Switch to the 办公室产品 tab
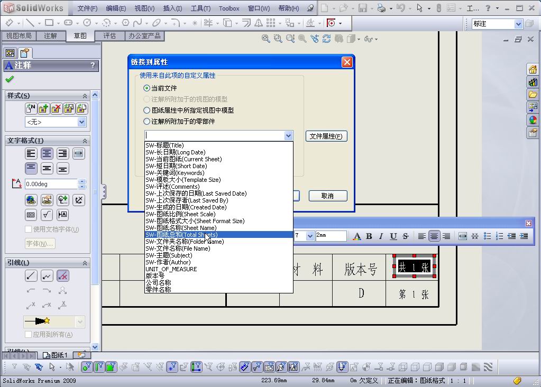This screenshot has height=387, width=541. (144, 36)
